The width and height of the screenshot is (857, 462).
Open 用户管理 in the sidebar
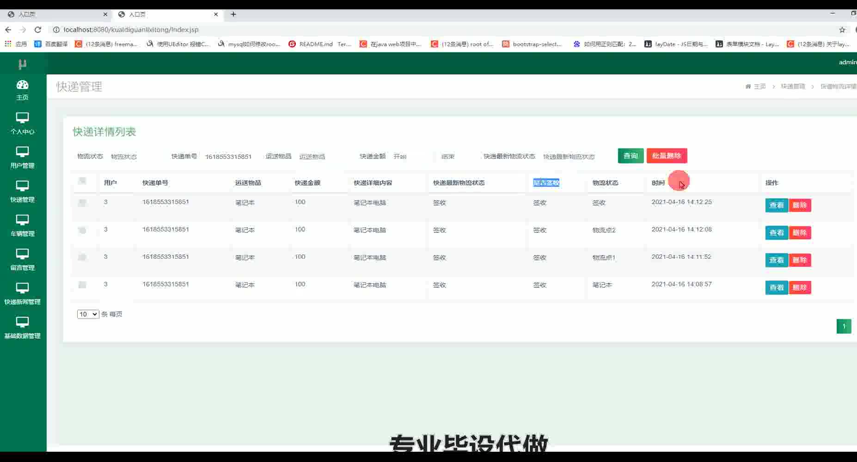click(x=22, y=158)
